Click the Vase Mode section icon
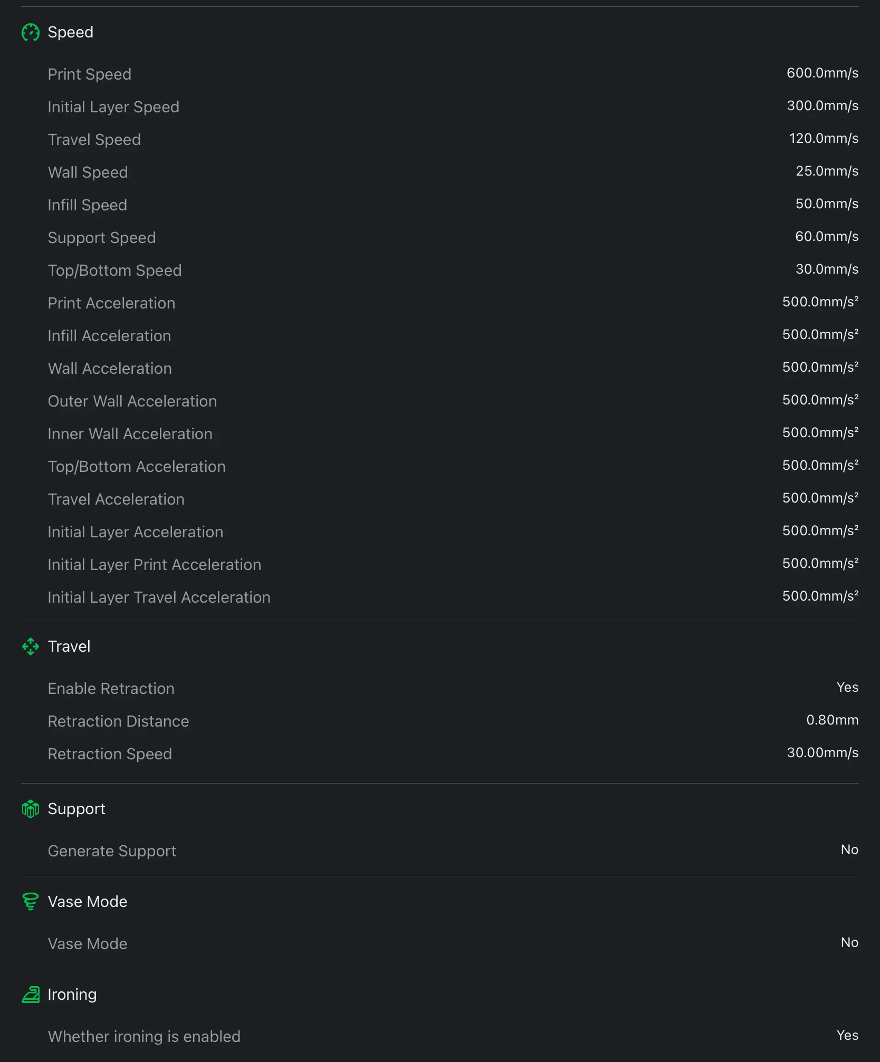 tap(31, 902)
